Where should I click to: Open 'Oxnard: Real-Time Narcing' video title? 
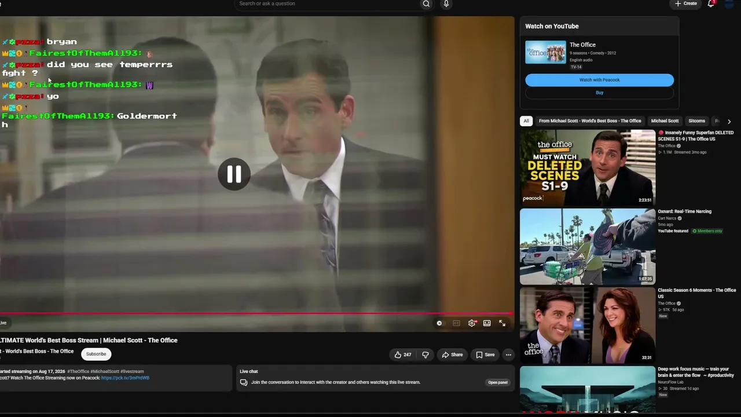(684, 211)
